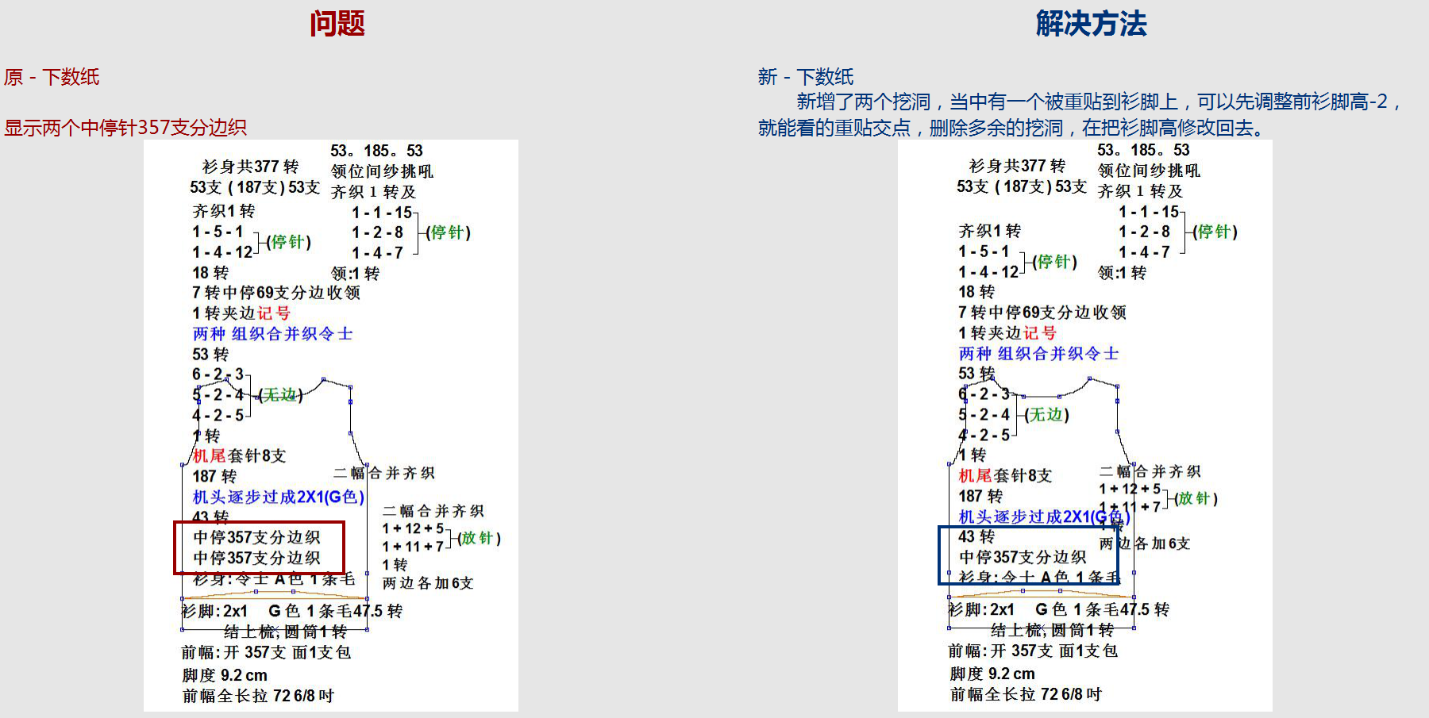The height and width of the screenshot is (718, 1429).
Task: Click green (放针) label in left diagram
Action: 479,538
